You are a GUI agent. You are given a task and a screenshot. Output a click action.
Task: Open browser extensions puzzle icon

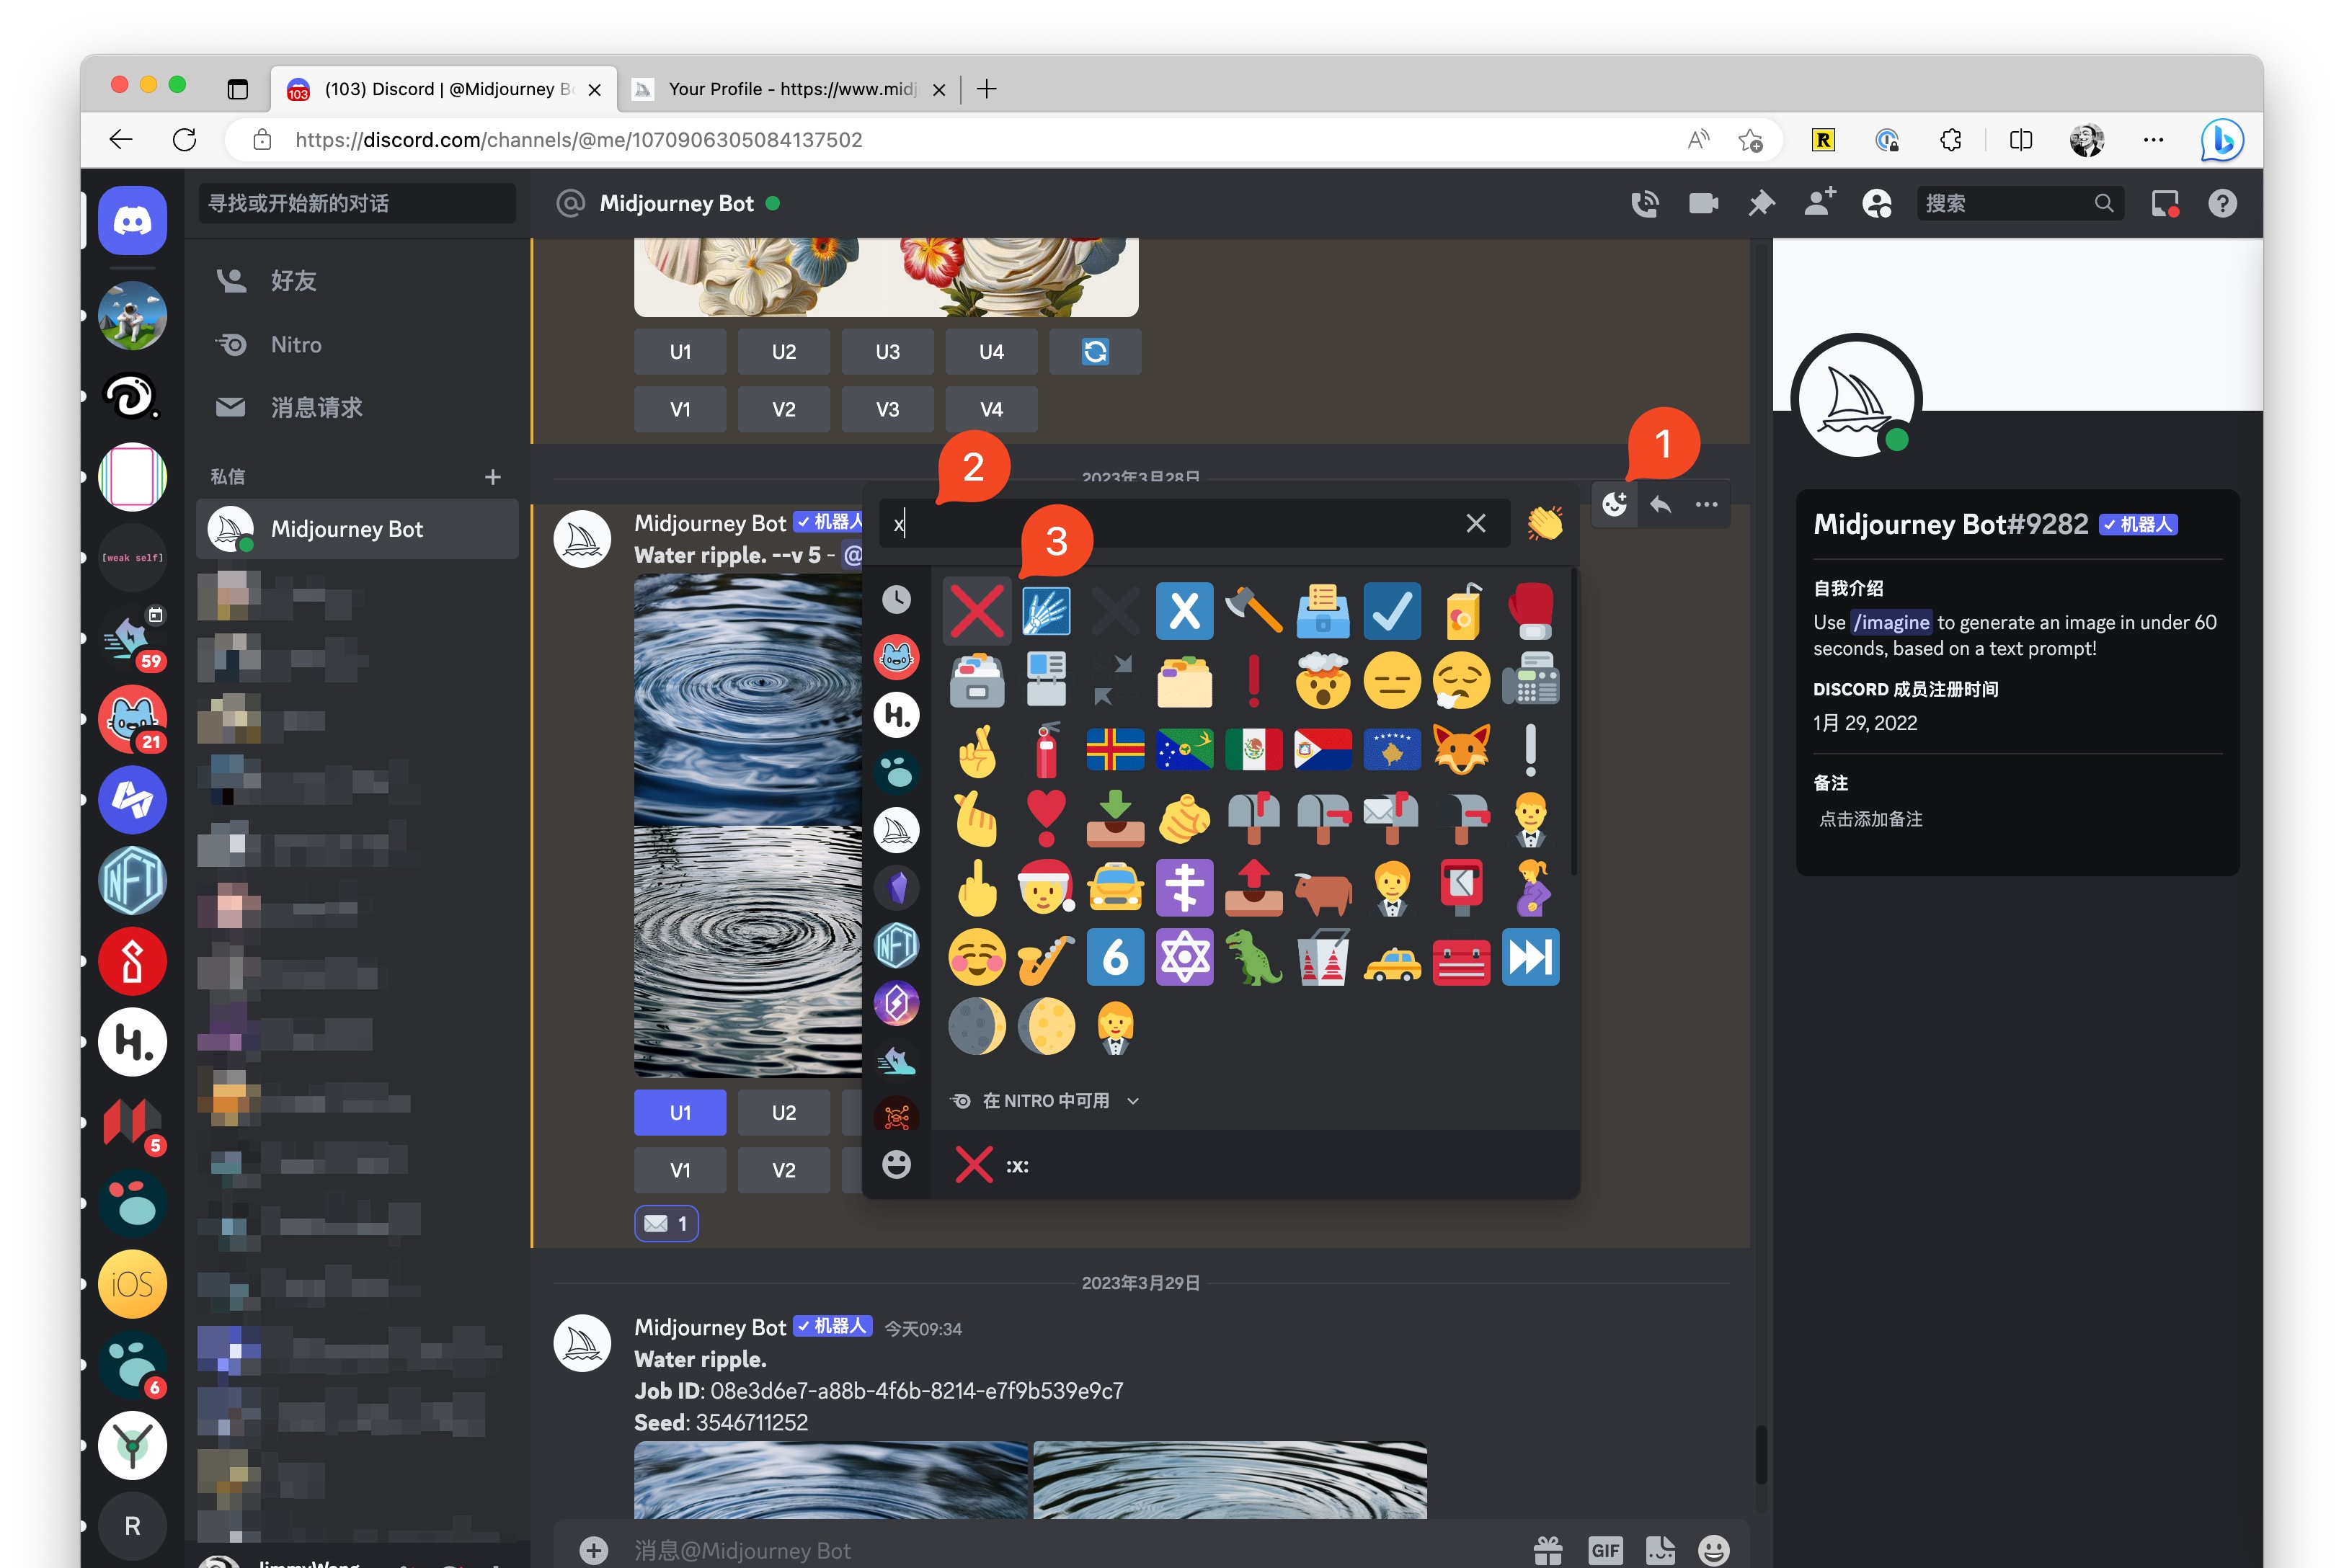1950,140
